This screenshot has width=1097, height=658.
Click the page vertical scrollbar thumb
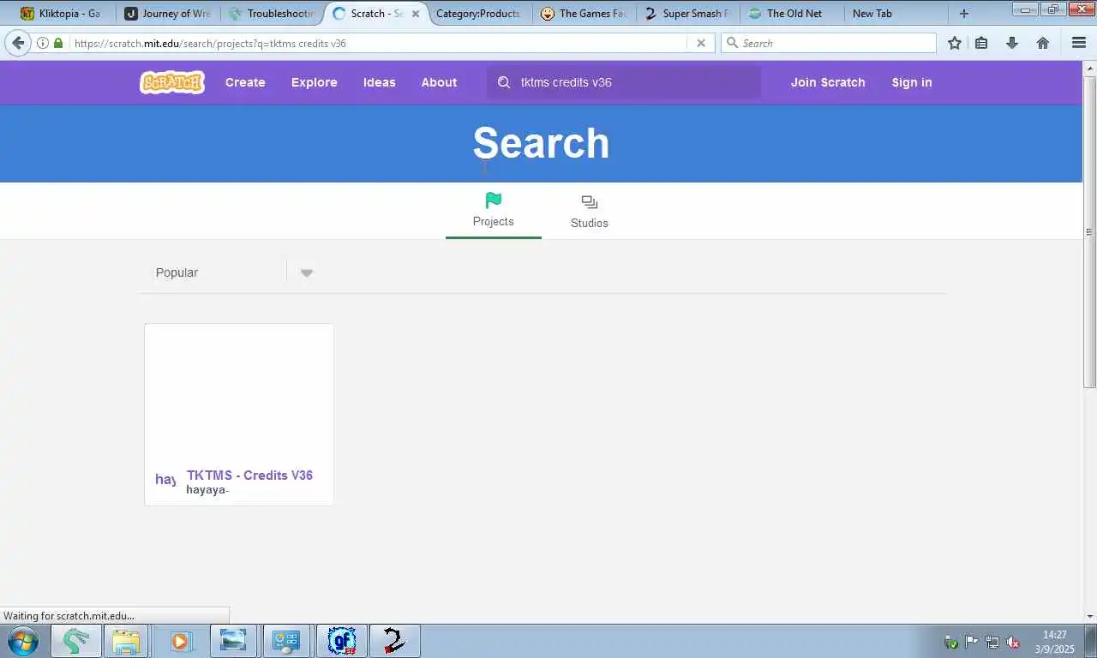tap(1089, 231)
